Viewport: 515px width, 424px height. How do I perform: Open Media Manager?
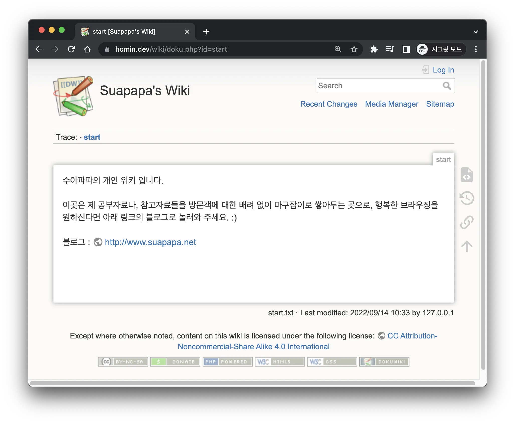coord(392,104)
